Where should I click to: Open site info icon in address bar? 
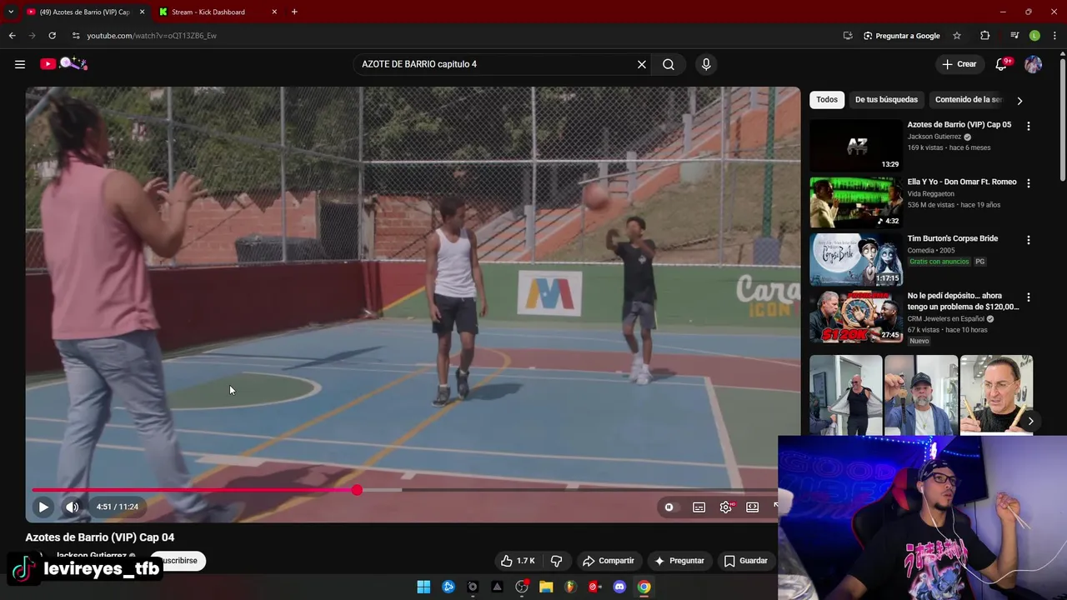[x=76, y=36]
